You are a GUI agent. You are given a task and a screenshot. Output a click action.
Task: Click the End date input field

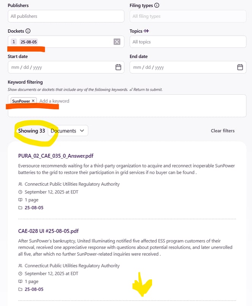click(x=188, y=67)
